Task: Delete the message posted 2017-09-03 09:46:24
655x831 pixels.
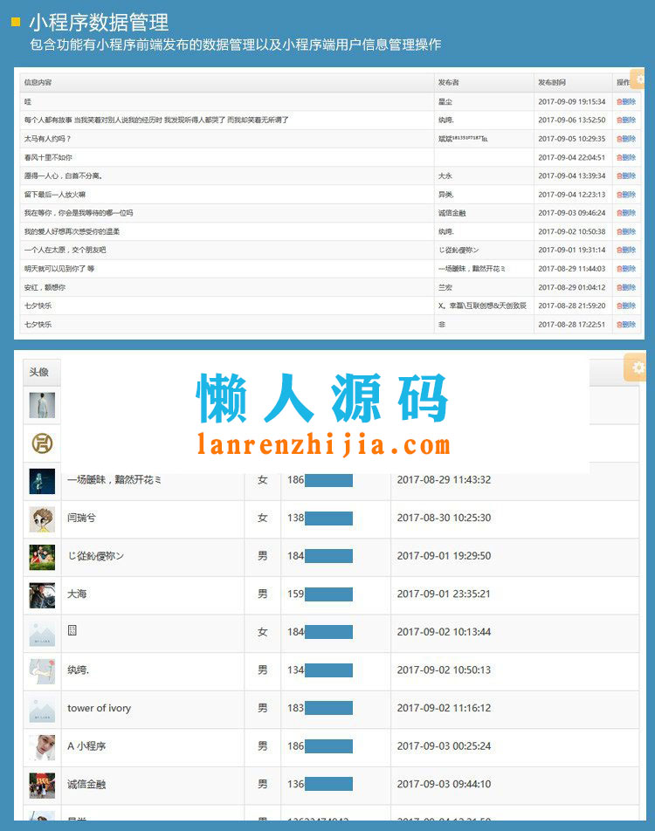Action: (626, 213)
